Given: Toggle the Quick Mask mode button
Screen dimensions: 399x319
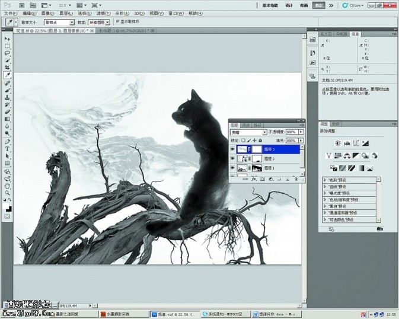Looking at the screenshot, I should click(7, 216).
